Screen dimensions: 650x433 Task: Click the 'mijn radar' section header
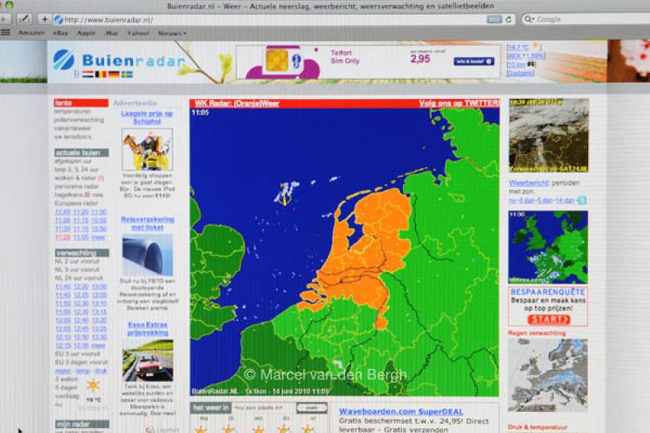(x=82, y=424)
